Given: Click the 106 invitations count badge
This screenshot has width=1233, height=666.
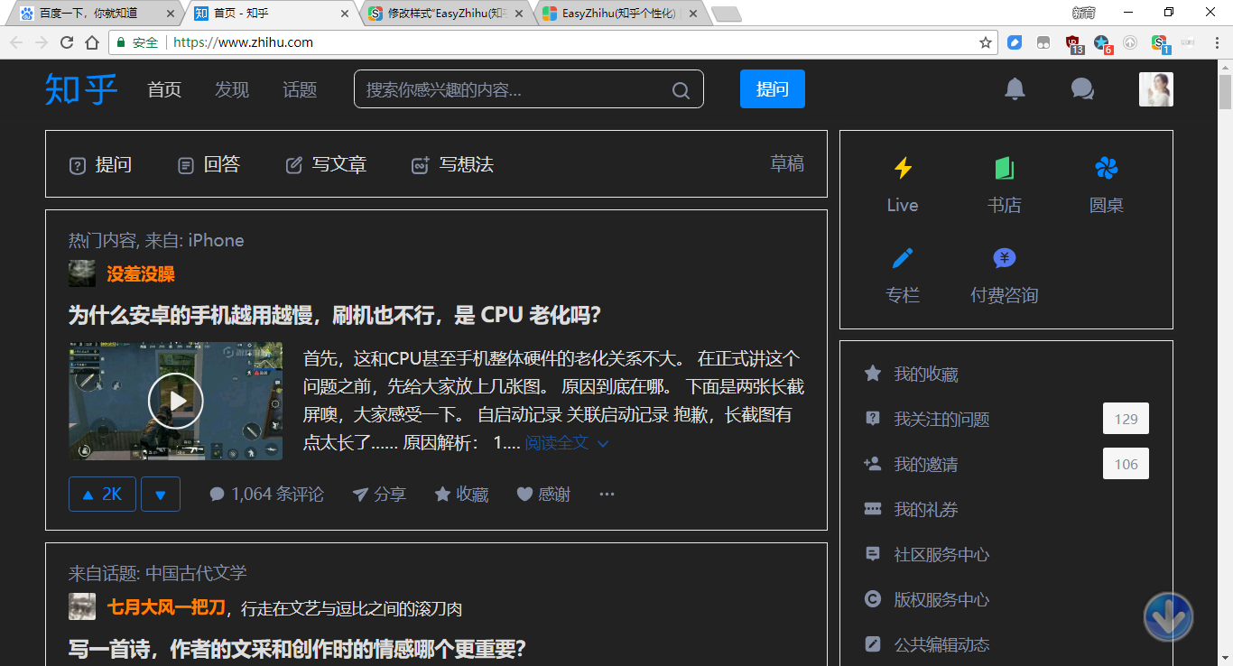Looking at the screenshot, I should (x=1126, y=464).
